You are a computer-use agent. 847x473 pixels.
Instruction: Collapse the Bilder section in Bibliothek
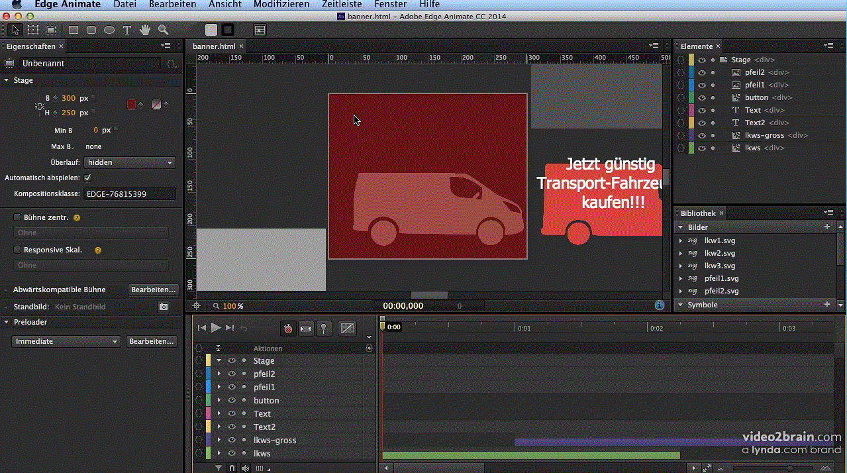point(680,227)
